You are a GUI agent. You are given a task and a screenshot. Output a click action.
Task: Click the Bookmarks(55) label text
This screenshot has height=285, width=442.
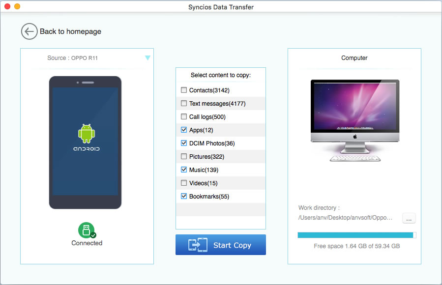pos(209,197)
